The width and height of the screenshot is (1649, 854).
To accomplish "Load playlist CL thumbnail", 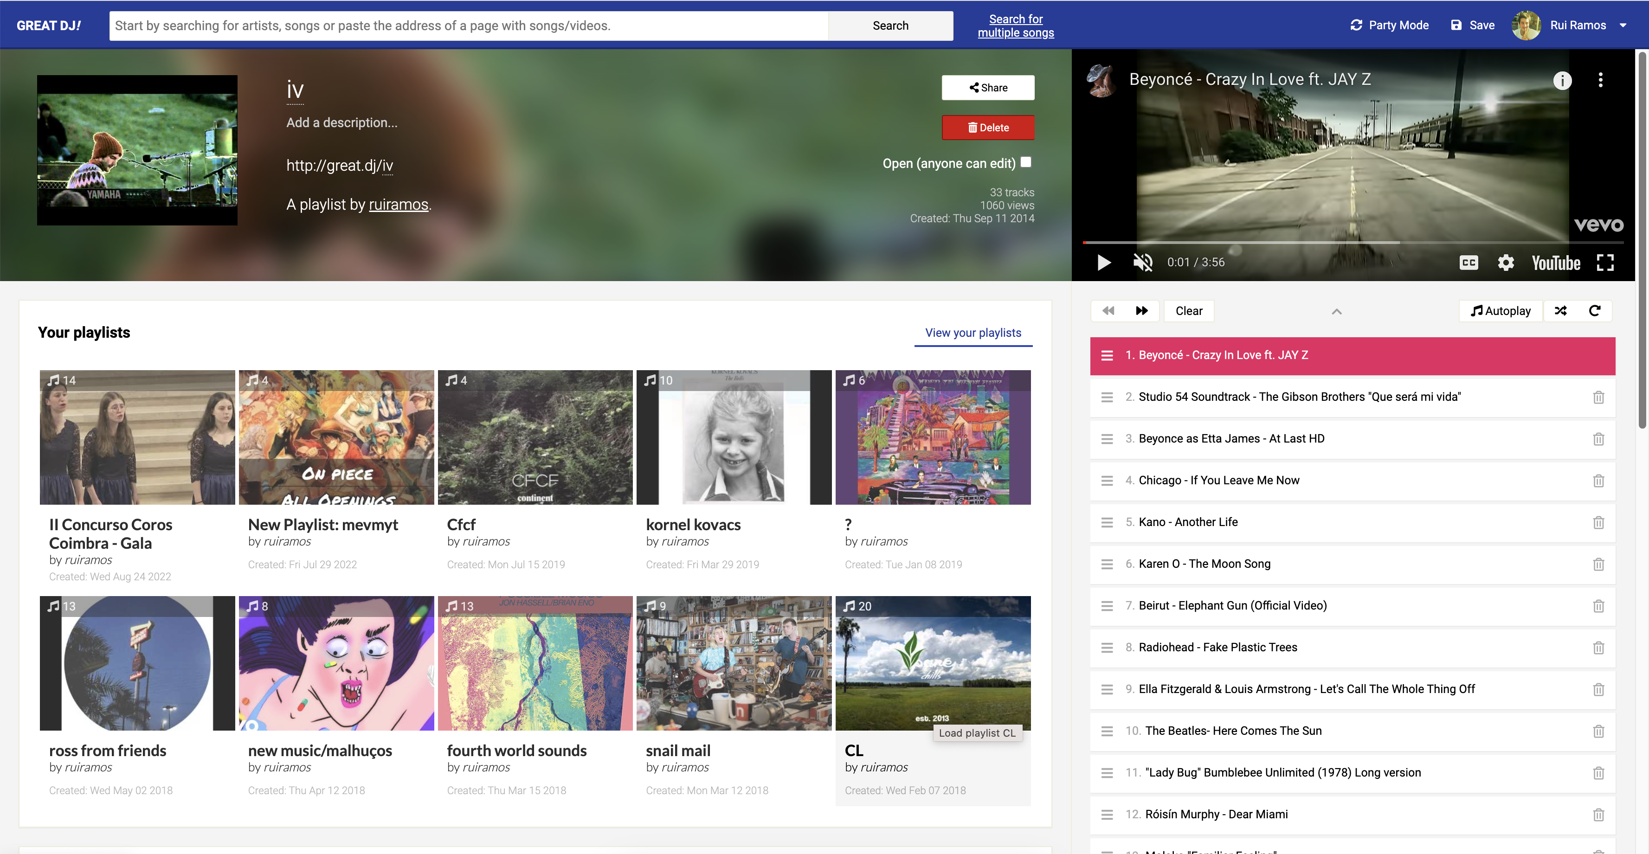I will pos(933,663).
